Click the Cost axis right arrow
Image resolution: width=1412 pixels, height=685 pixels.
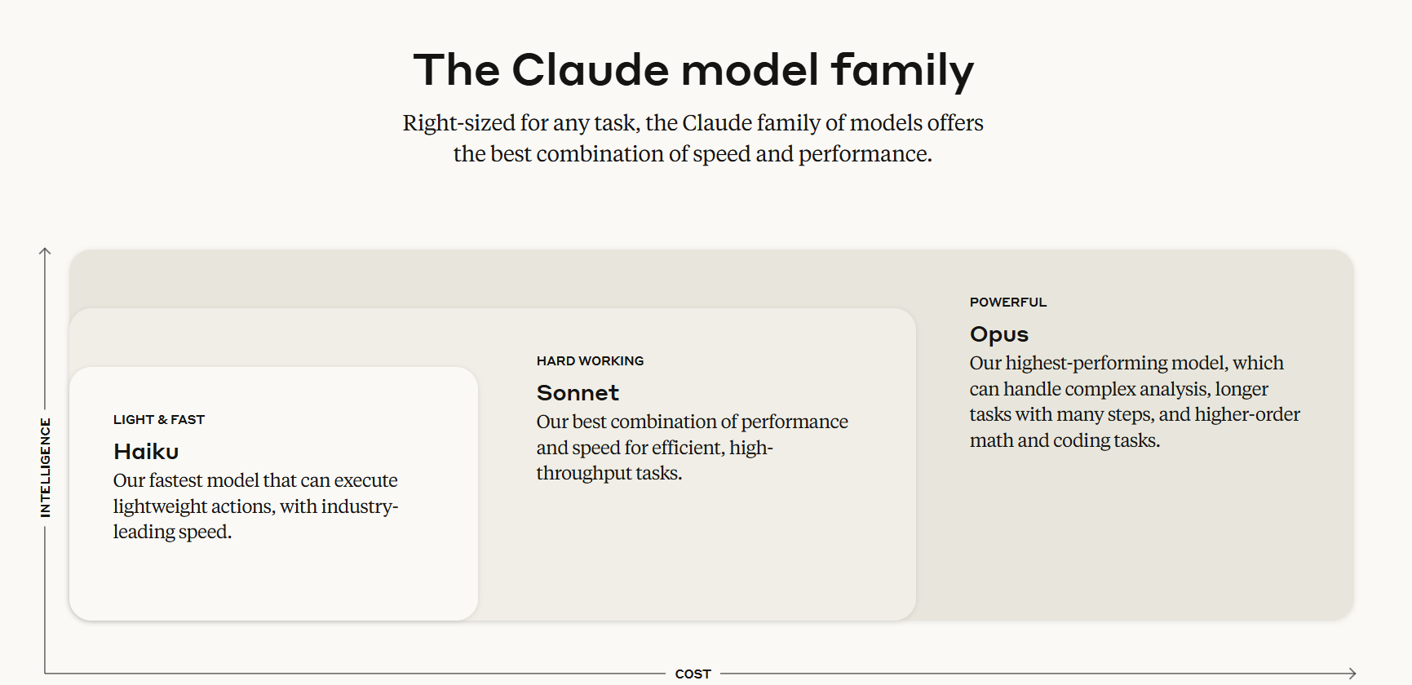pyautogui.click(x=1352, y=674)
